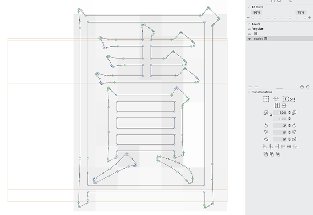Add a new layer with plus button
This screenshot has width=313, height=215.
pos(250,87)
